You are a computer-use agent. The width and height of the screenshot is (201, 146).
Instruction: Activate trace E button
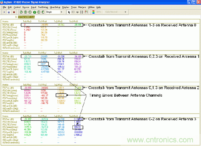pyautogui.click(x=39, y=12)
